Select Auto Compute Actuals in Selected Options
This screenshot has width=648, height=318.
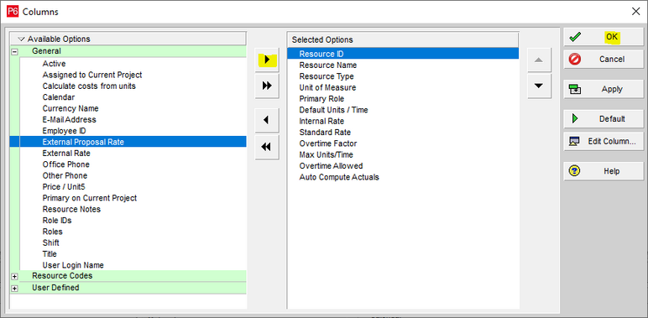tap(339, 177)
